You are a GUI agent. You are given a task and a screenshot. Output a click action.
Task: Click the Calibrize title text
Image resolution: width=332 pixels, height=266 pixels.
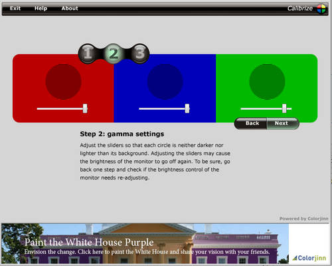click(x=300, y=9)
